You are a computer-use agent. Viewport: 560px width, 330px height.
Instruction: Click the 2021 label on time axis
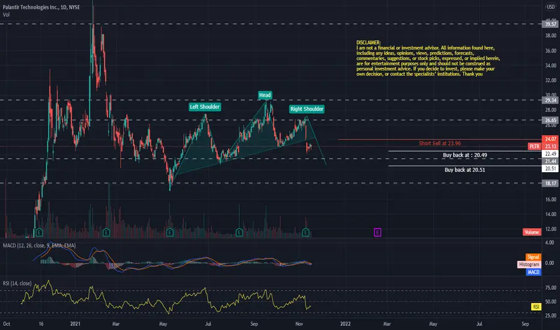click(75, 324)
